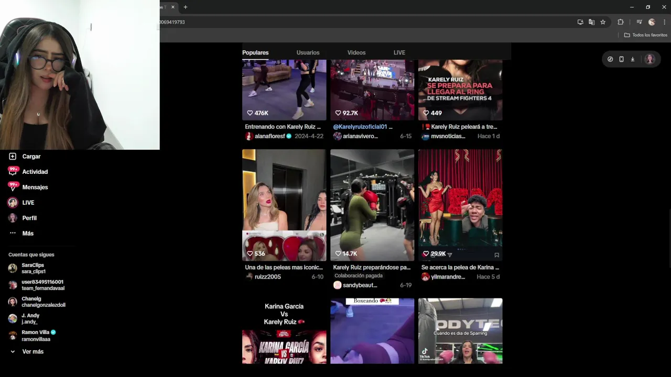Open Mensajes inbox in sidebar
The width and height of the screenshot is (671, 377).
pyautogui.click(x=28, y=187)
